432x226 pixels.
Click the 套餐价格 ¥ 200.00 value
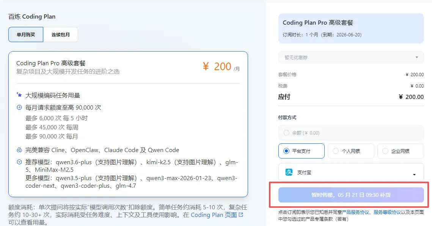pyautogui.click(x=415, y=74)
